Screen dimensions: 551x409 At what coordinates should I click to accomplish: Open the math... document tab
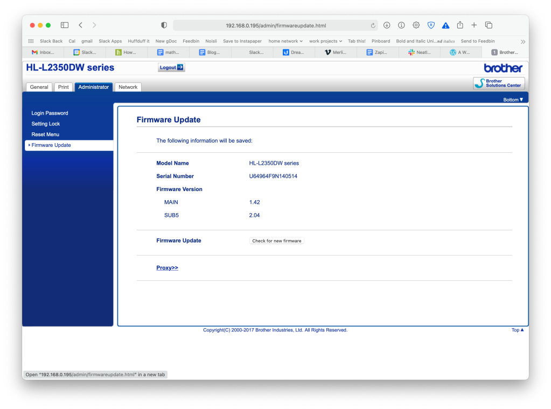tap(168, 52)
